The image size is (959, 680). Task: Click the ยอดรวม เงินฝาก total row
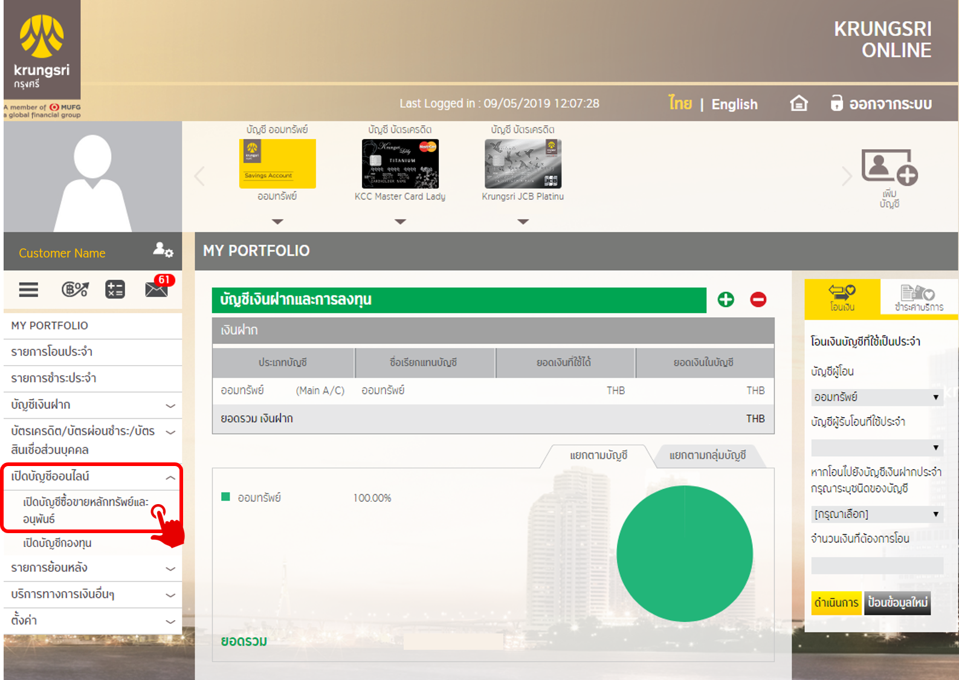(x=493, y=419)
